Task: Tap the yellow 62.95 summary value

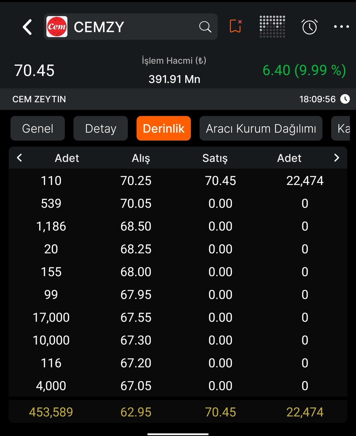Action: point(136,412)
